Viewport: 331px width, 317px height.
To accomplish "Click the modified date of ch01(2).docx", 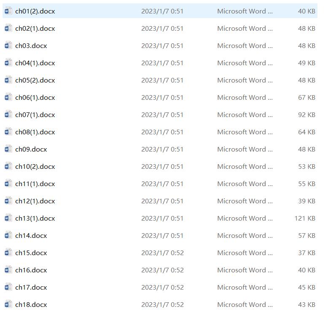I will click(x=162, y=11).
